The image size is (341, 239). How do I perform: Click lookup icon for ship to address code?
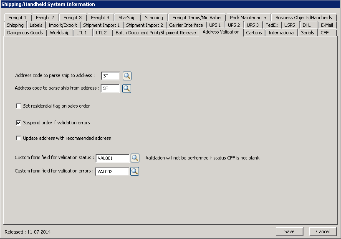(x=127, y=76)
